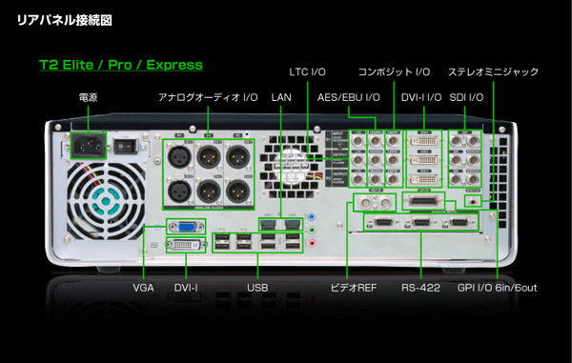The image size is (572, 363).
Task: Click the pink audio mini jack
Action: [312, 243]
